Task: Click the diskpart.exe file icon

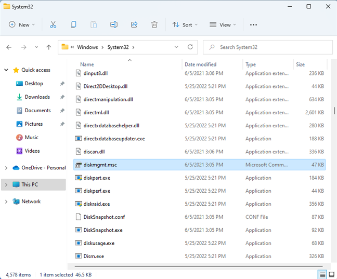Action: coord(78,178)
